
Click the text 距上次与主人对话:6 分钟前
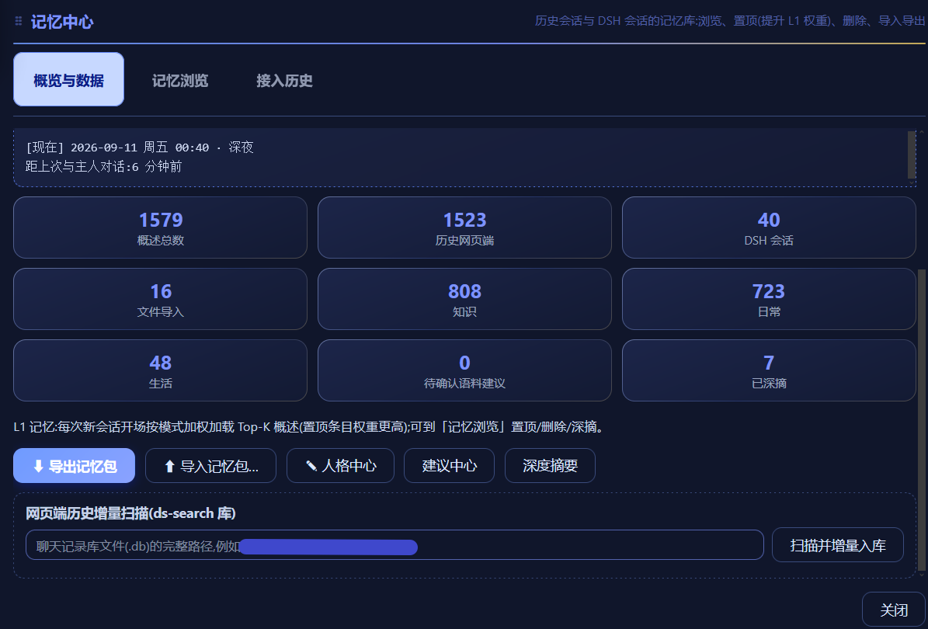[x=103, y=167]
